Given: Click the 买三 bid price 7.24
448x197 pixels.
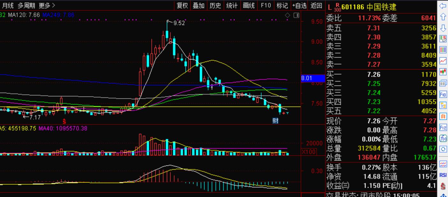Looking at the screenshot, I should point(374,93).
